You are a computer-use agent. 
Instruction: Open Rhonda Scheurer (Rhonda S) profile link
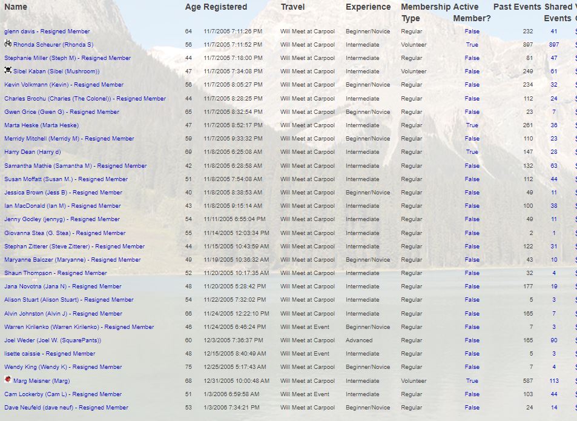(x=53, y=45)
